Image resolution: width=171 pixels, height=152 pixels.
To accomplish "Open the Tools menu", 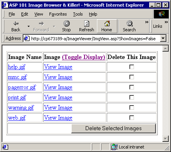I will pyautogui.click(x=78, y=14).
